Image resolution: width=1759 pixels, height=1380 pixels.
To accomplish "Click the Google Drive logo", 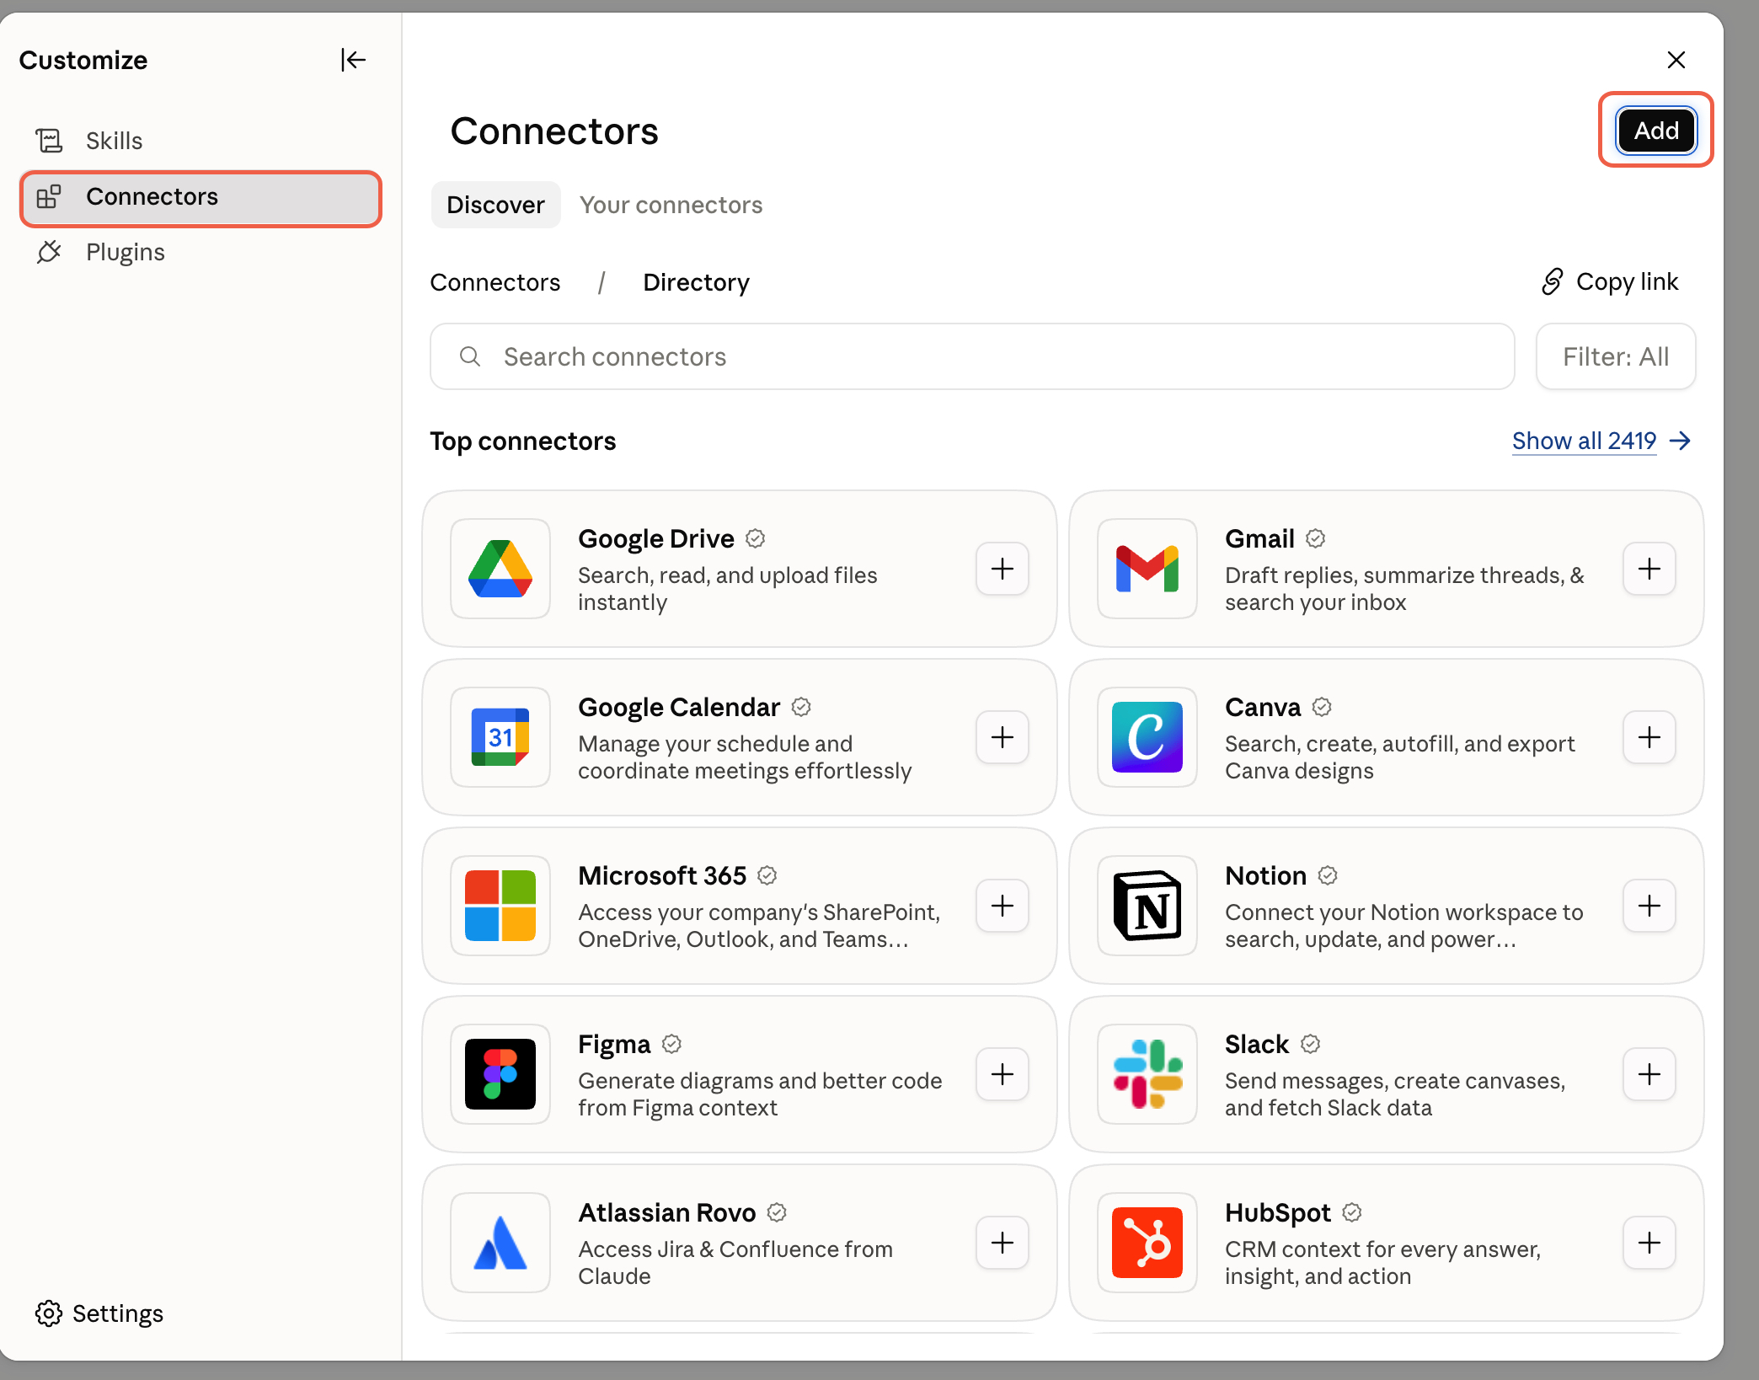I will 500,569.
